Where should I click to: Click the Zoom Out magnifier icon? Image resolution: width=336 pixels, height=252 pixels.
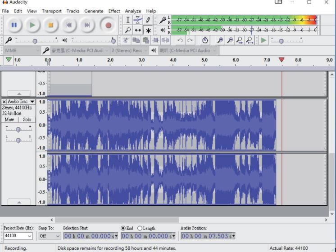click(230, 40)
